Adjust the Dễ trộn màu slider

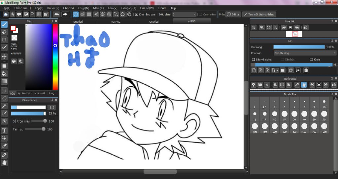(x=39, y=121)
